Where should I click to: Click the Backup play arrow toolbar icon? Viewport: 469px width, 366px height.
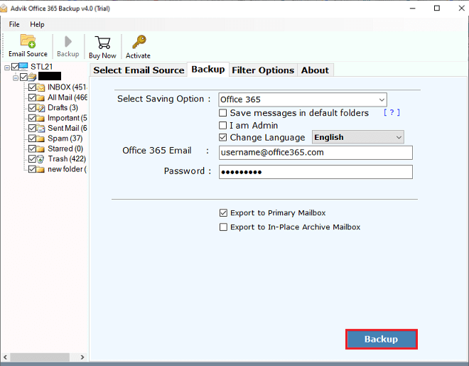(68, 41)
